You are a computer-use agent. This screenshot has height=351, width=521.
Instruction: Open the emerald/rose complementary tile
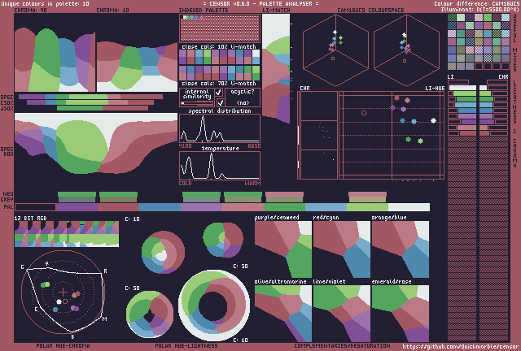(401, 314)
